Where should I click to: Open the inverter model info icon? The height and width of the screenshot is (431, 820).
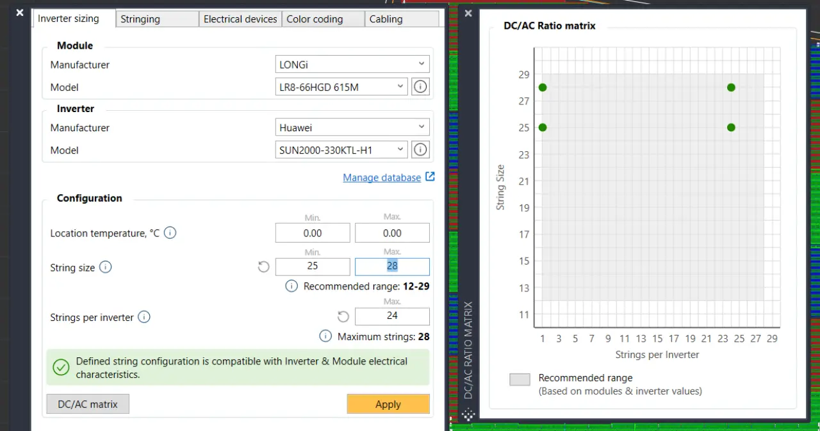pyautogui.click(x=420, y=150)
